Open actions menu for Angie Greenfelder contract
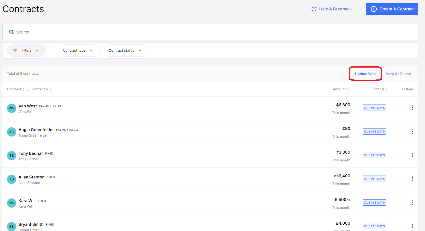Viewport: 425px width, 231px height. click(412, 131)
